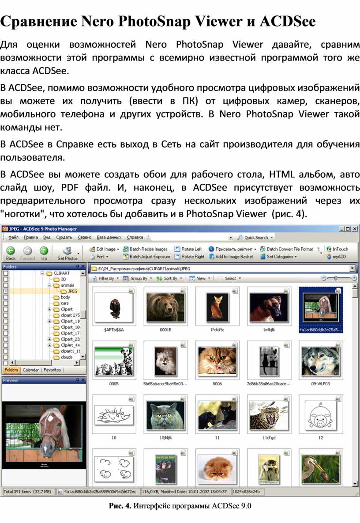
Task: Click Batch Resize Images tool
Action: click(x=145, y=249)
